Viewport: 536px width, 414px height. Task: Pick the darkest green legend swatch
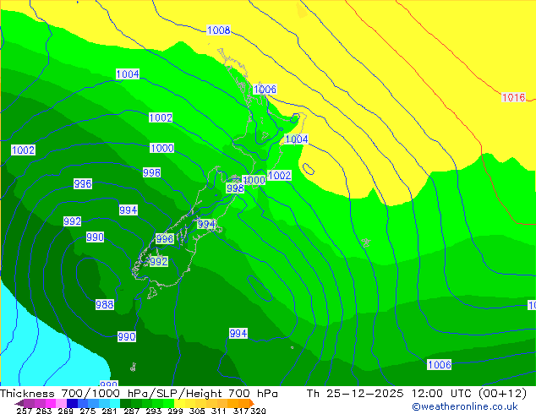[125, 403]
